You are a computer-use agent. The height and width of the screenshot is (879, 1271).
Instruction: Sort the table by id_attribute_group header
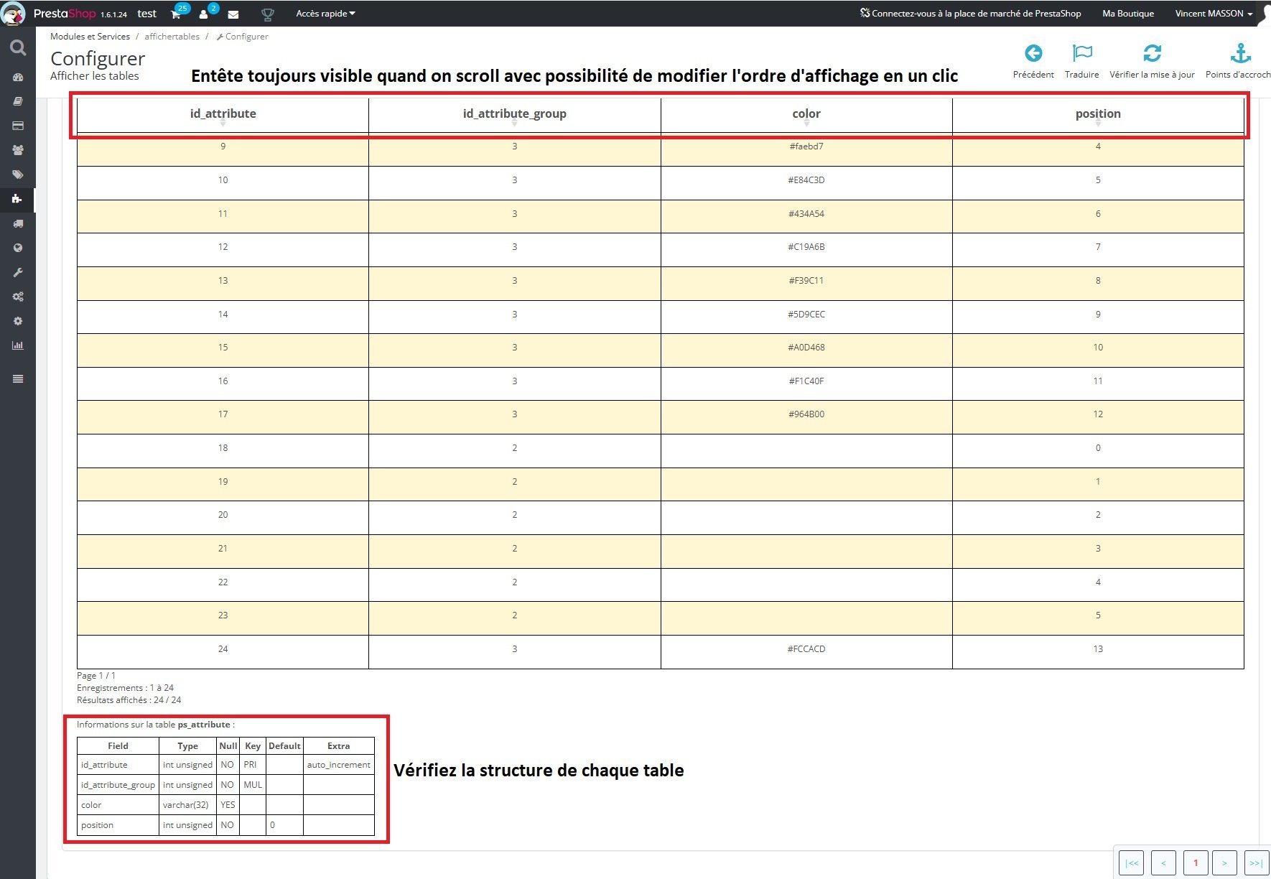[515, 114]
